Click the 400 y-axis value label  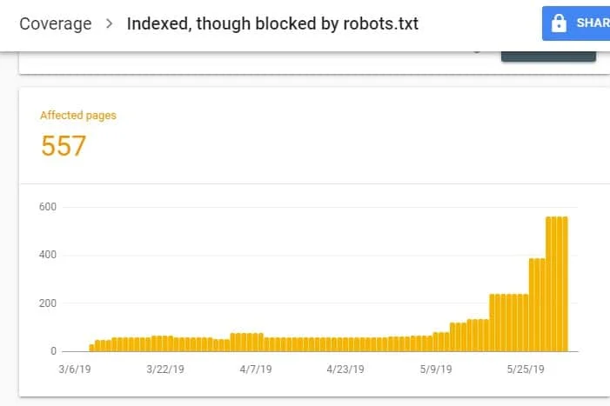click(x=48, y=256)
